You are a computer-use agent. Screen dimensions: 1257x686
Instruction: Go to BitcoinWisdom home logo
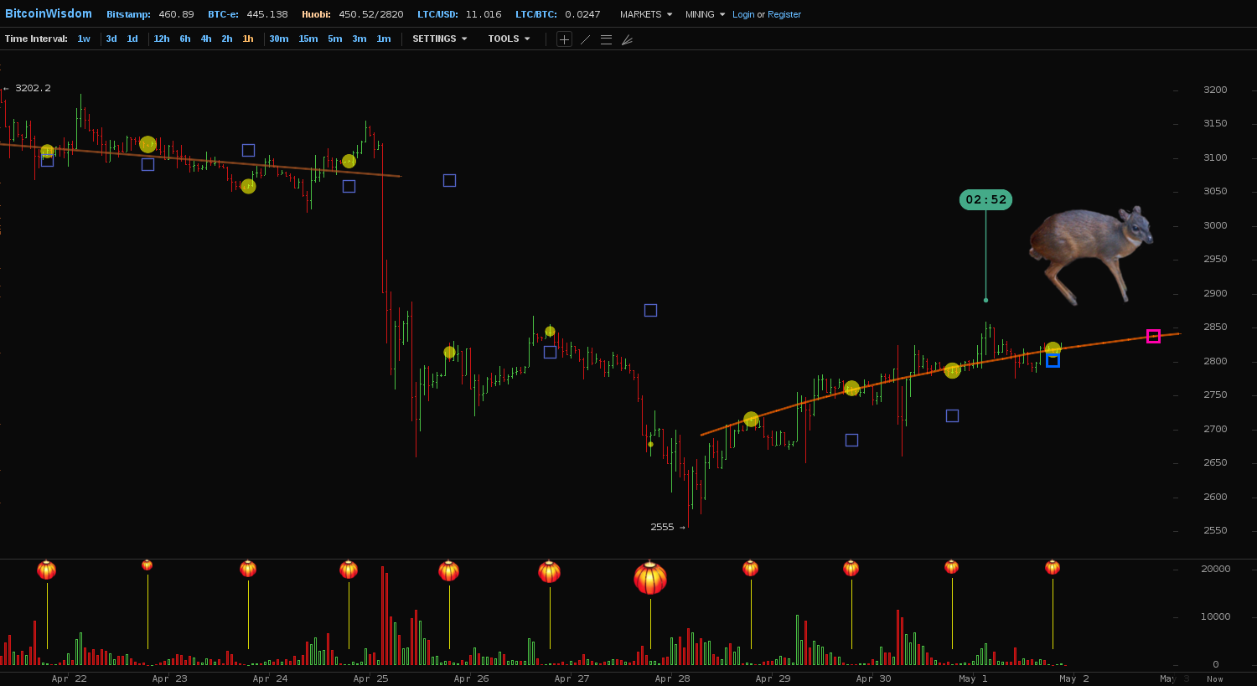(49, 13)
